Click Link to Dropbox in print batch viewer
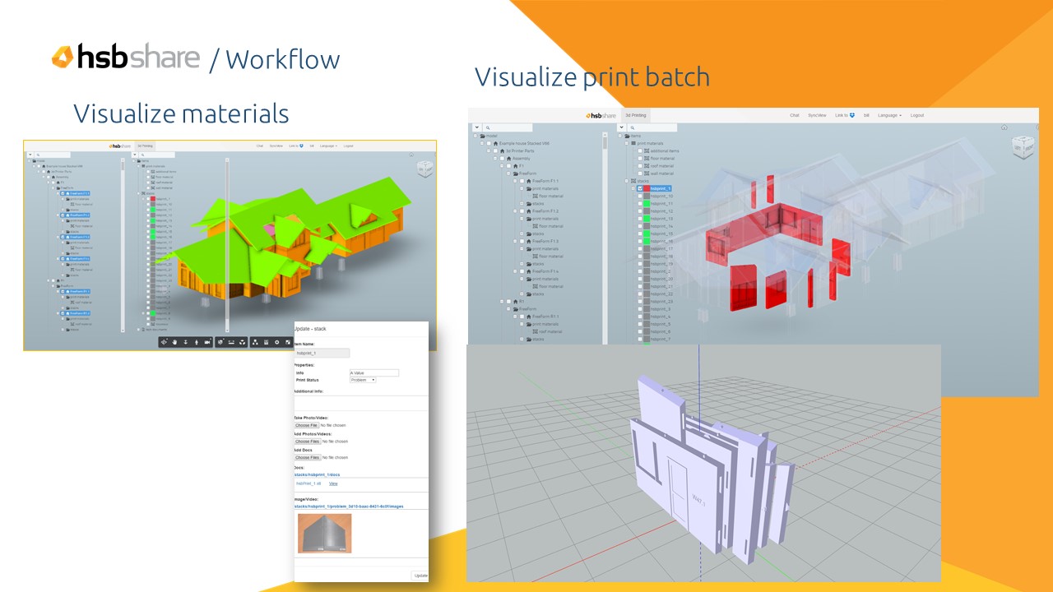This screenshot has width=1053, height=592. point(845,115)
